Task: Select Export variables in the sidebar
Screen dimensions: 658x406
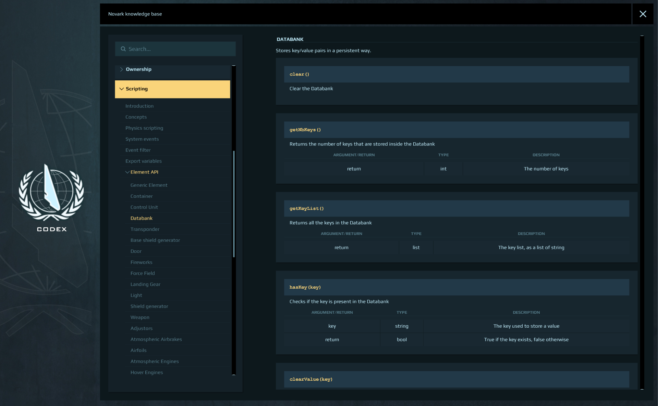Action: pos(143,161)
